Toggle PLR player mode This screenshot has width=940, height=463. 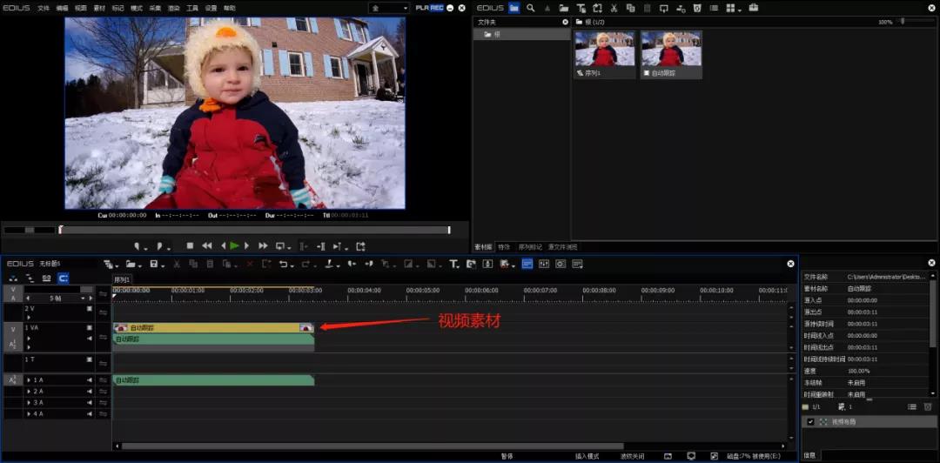click(x=422, y=9)
